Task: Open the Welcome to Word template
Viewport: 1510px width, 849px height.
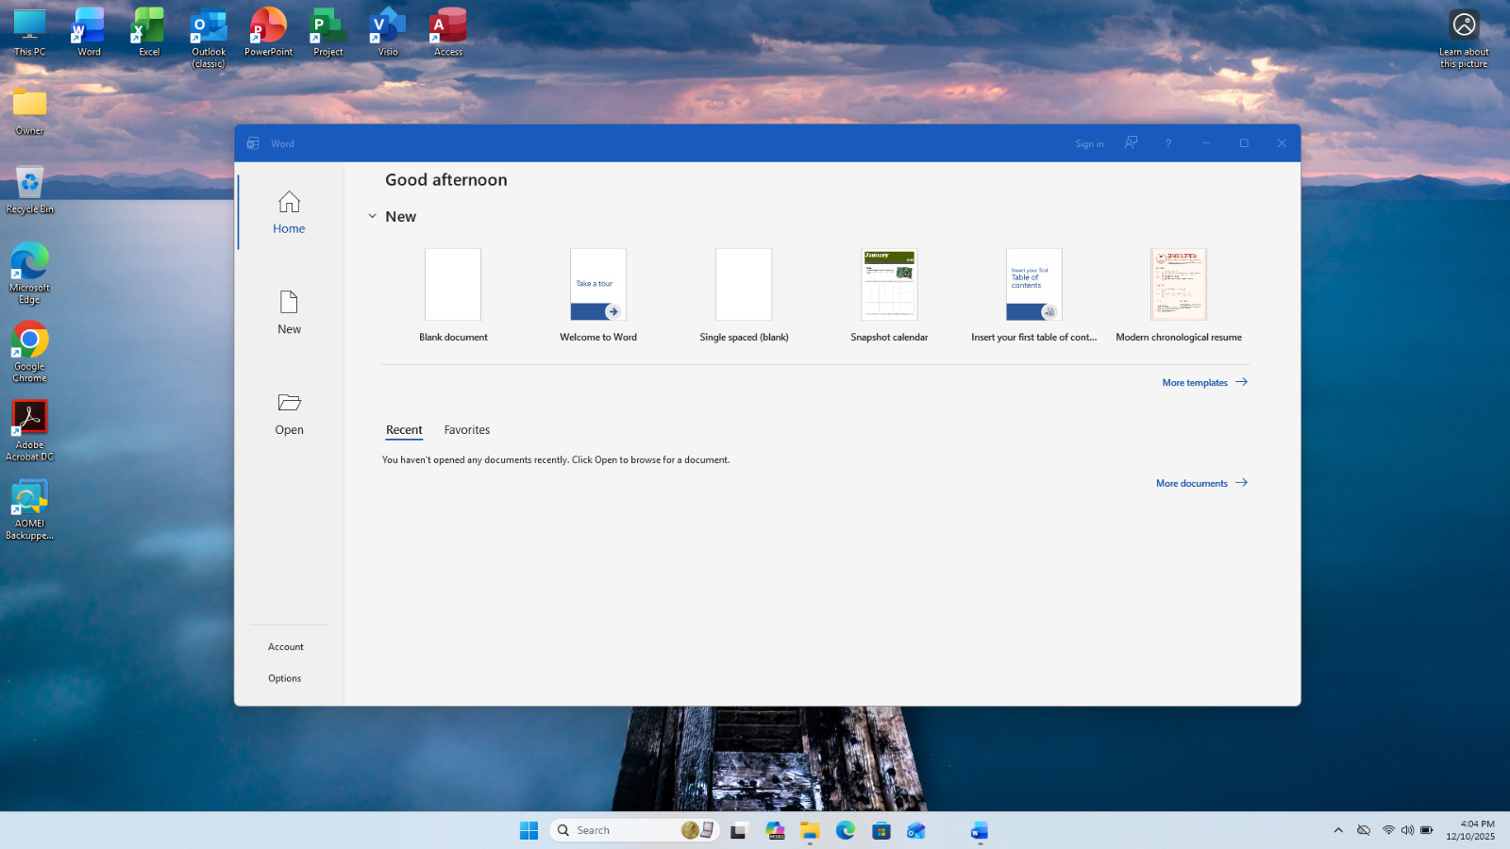Action: pyautogui.click(x=598, y=295)
